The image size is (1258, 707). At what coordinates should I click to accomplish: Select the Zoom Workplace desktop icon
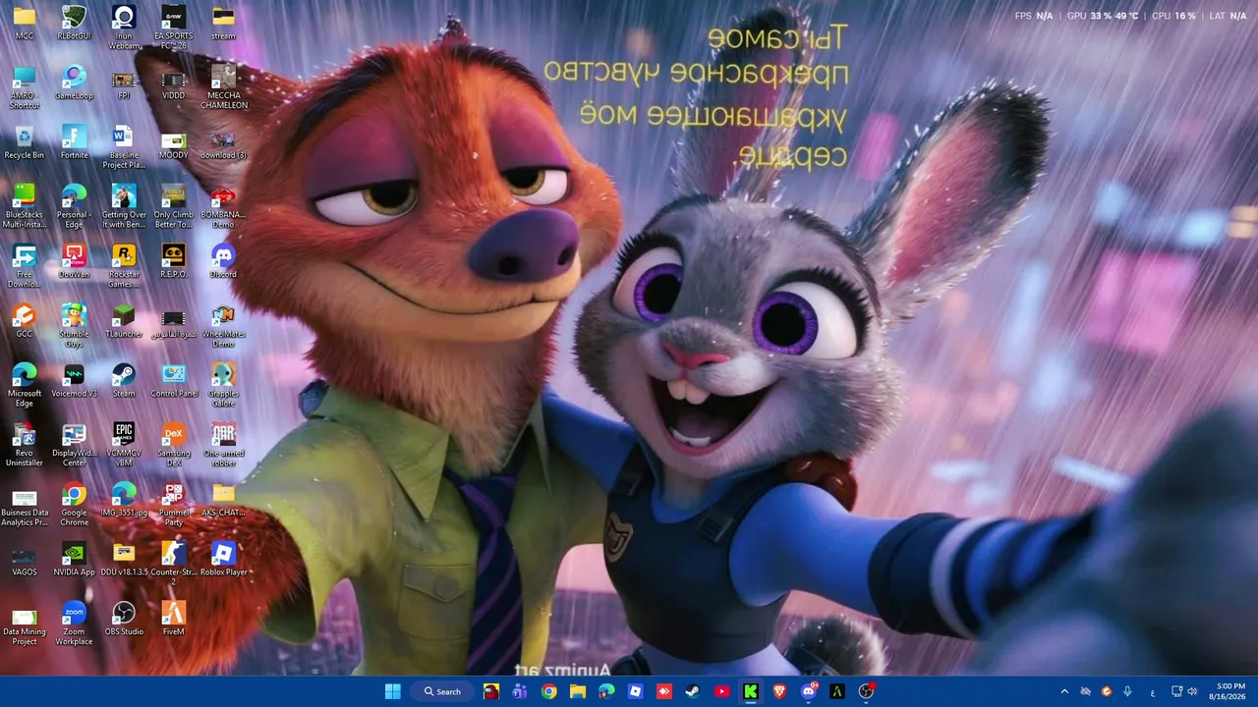(x=74, y=625)
